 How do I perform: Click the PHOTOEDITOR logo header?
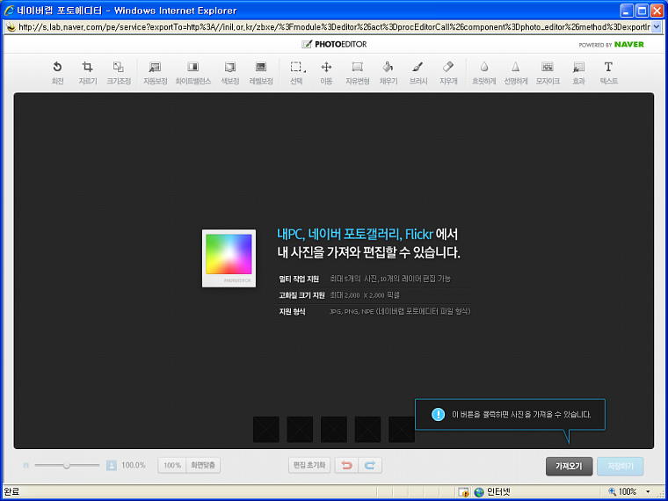[334, 44]
